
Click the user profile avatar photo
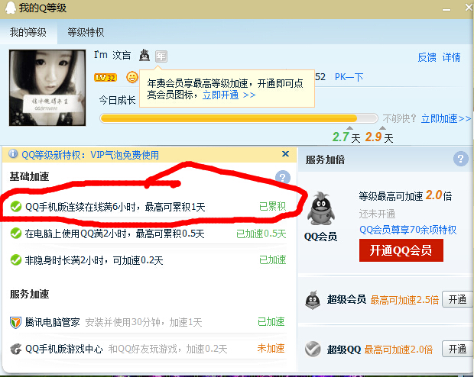pos(47,88)
